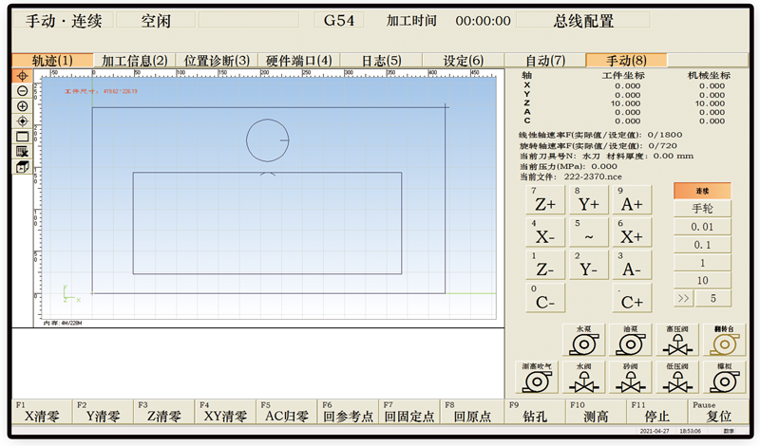Activate the 油泵 oil pump icon

pos(630,342)
